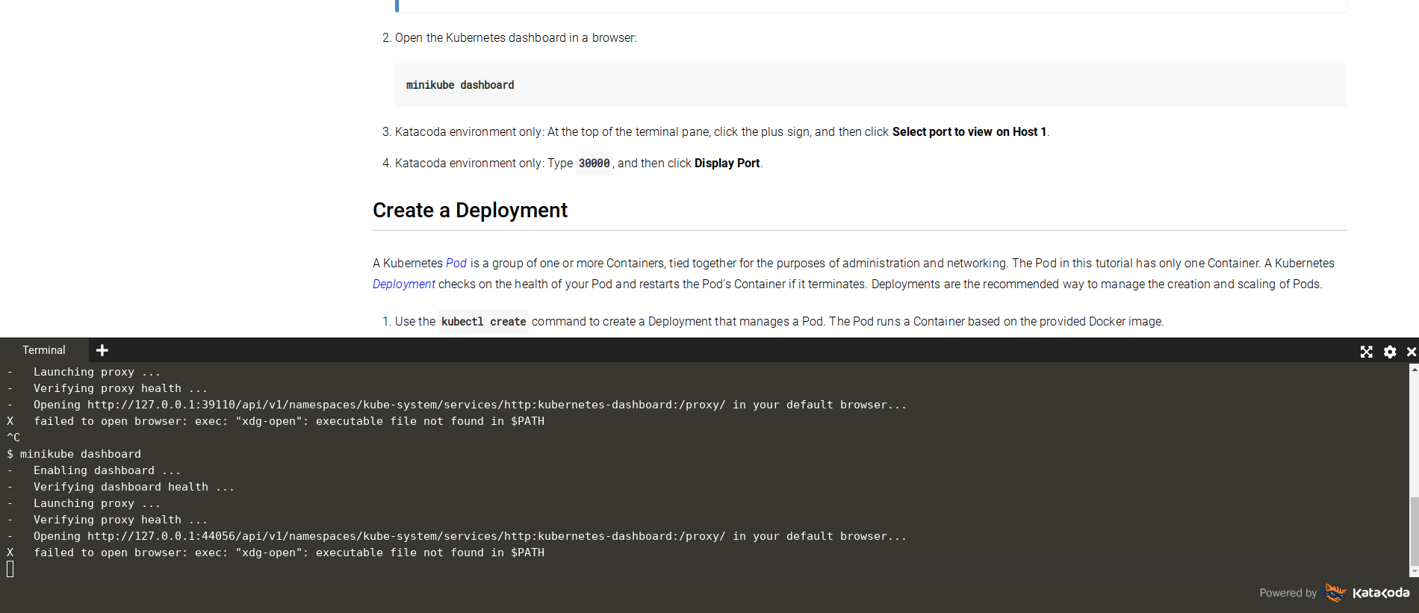The image size is (1419, 613).
Task: Click the "Create a Deployment" heading
Action: click(470, 211)
